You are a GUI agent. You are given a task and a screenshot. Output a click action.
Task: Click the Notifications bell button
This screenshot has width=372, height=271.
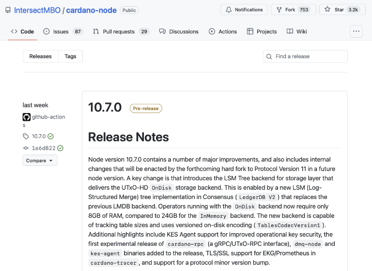(x=244, y=10)
